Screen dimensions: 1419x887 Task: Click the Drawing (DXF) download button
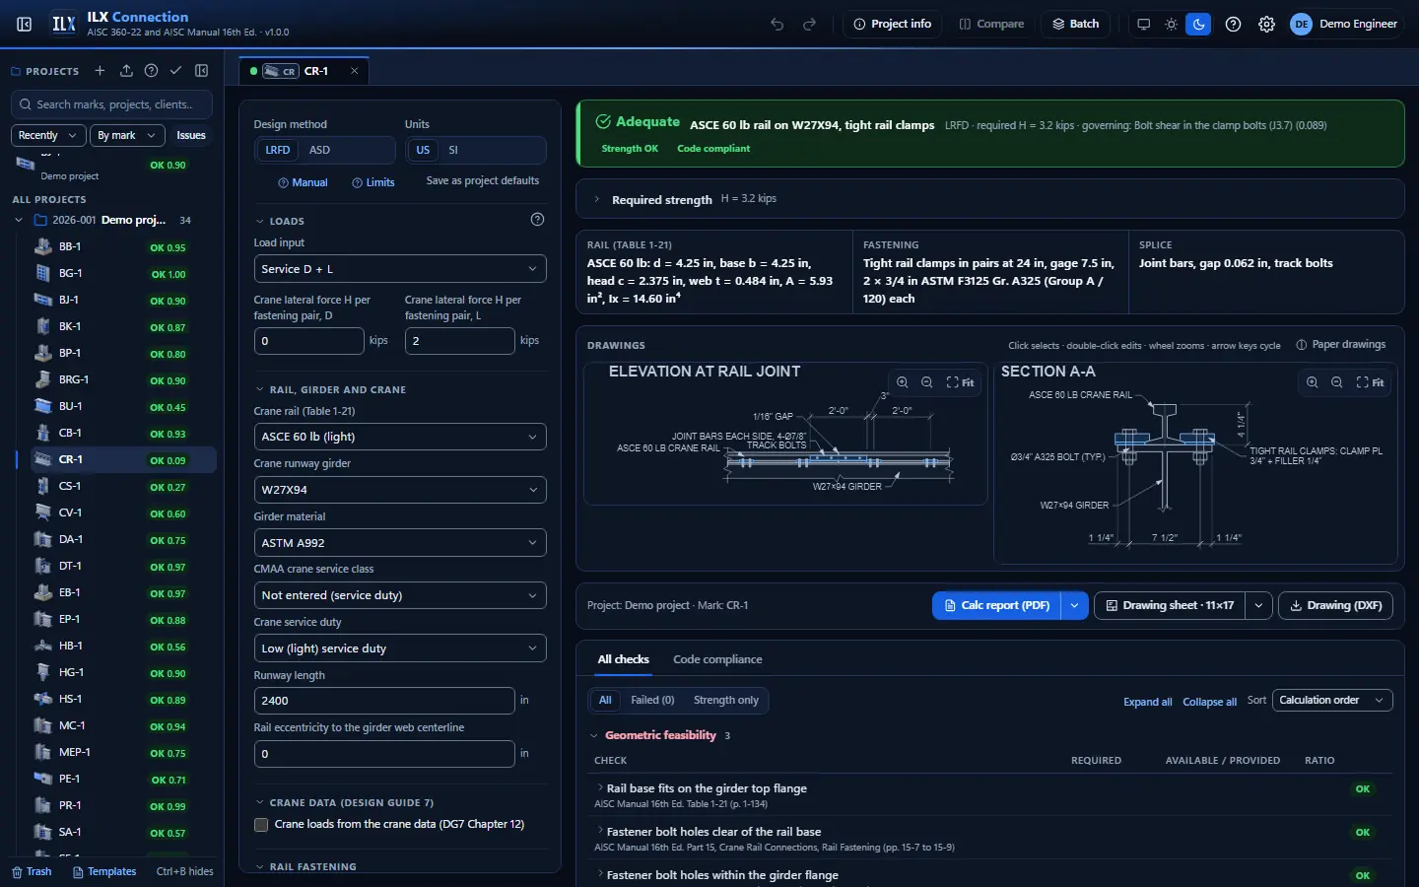tap(1335, 605)
